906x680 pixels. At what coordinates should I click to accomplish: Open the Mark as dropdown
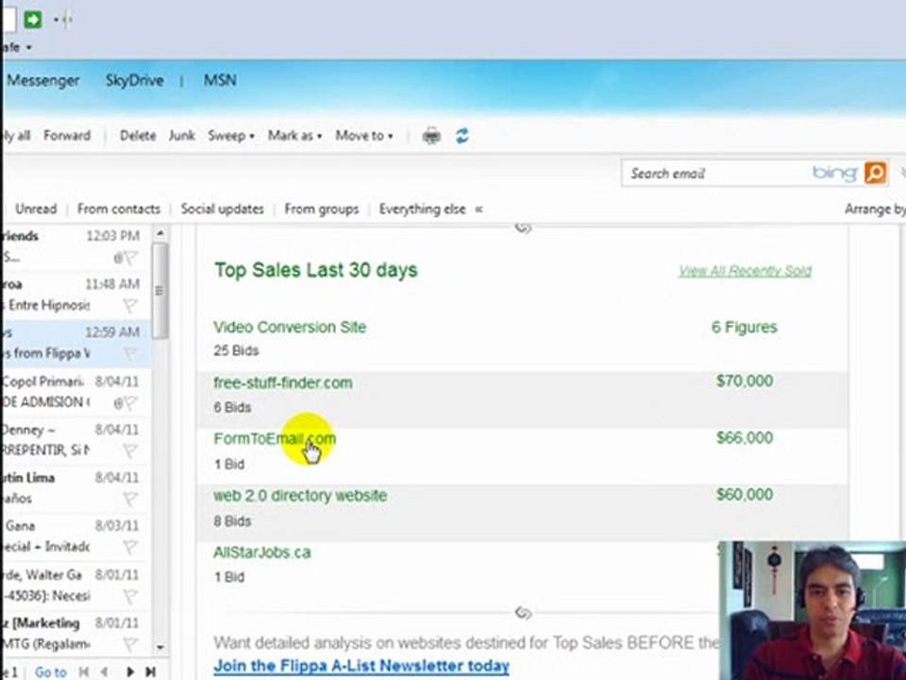(x=294, y=136)
